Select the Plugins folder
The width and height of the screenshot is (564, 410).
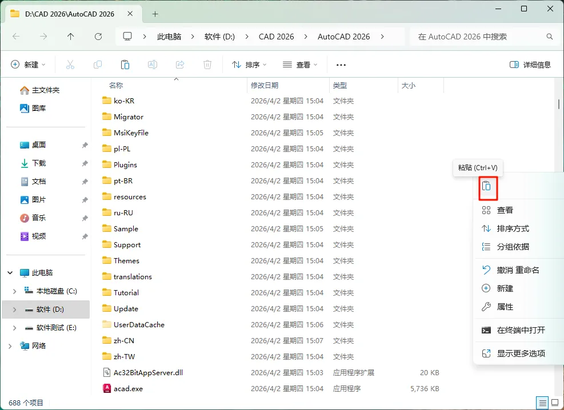(x=125, y=165)
